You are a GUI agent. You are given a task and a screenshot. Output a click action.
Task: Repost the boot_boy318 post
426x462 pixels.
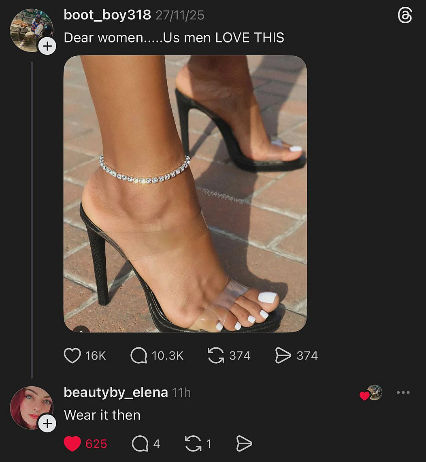pyautogui.click(x=216, y=356)
